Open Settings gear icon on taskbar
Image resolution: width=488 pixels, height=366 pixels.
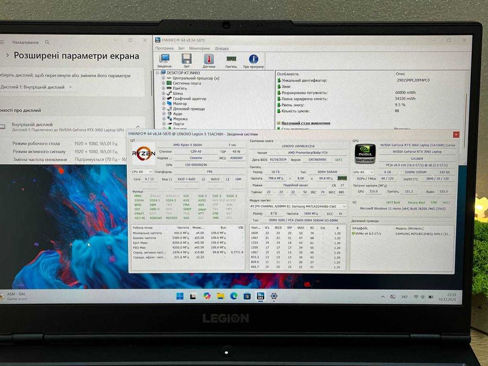click(x=274, y=296)
